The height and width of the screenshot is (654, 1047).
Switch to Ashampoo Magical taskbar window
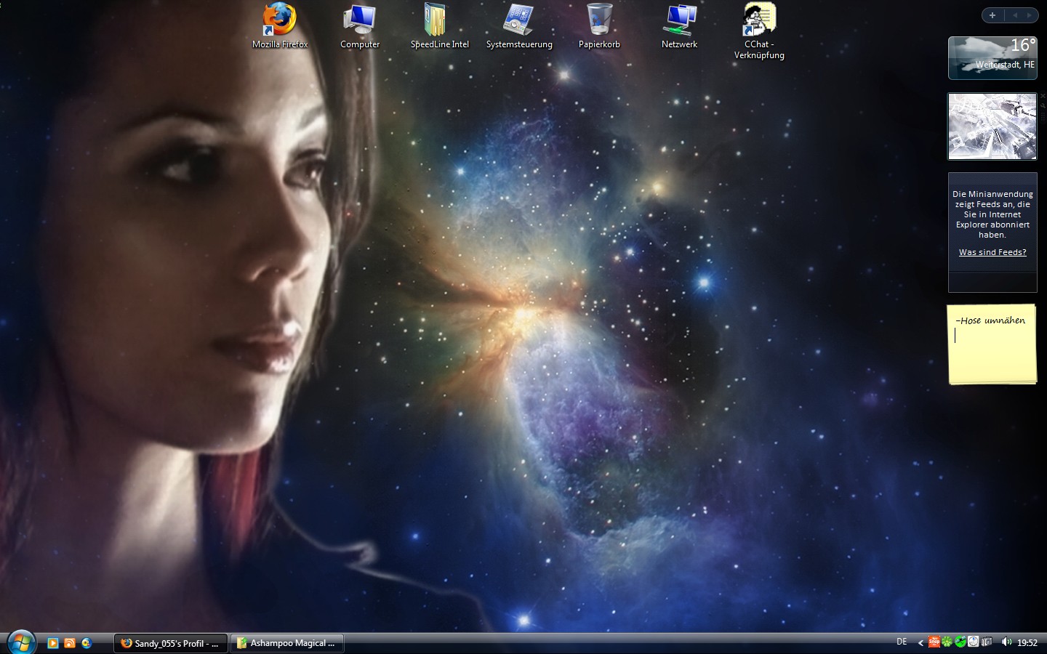point(287,643)
